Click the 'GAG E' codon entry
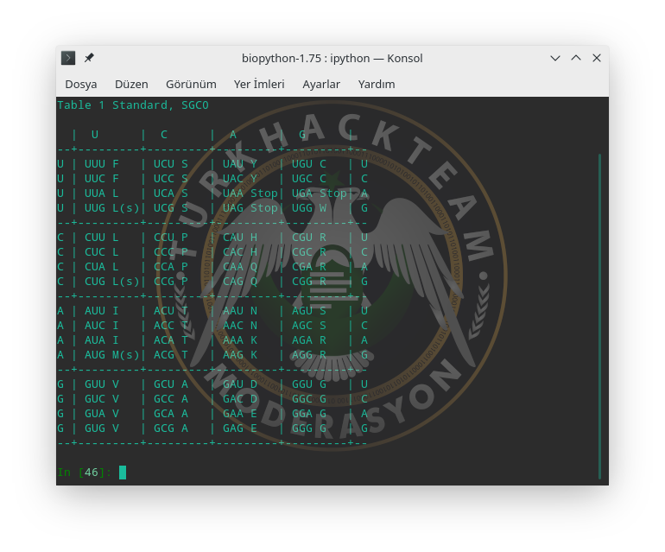This screenshot has height=552, width=665. coord(240,428)
